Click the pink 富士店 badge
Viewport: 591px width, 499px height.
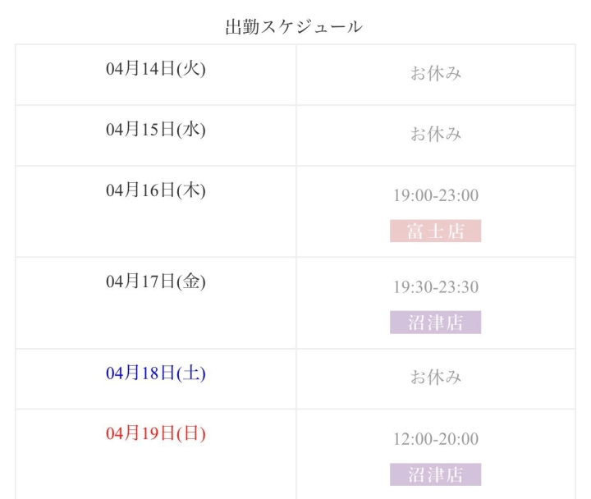[435, 231]
